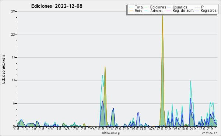Click the x-axis label '0 h'
Viewport: 221px width, 136px height.
[17, 129]
